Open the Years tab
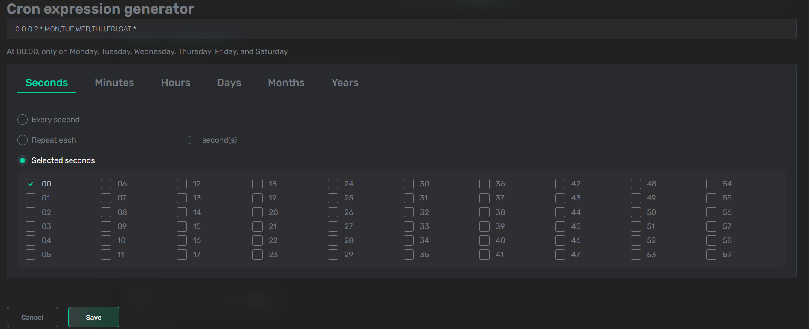Screen dimensions: 809x329 click(x=345, y=83)
